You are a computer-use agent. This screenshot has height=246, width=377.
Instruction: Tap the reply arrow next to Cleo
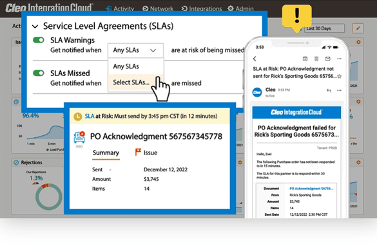click(329, 91)
